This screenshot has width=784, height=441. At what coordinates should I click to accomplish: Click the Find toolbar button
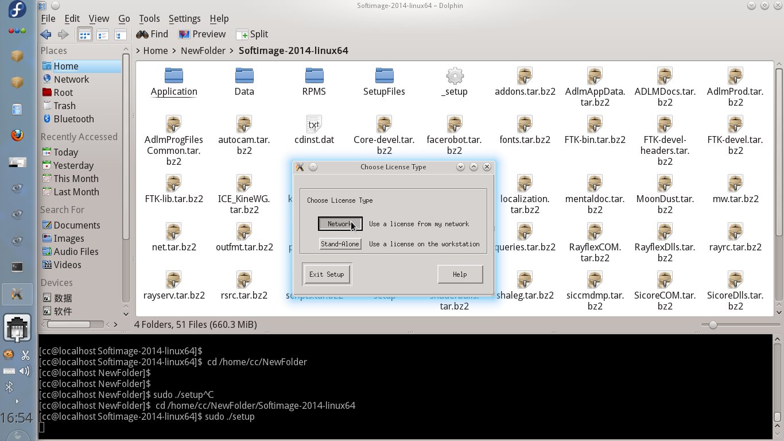152,34
